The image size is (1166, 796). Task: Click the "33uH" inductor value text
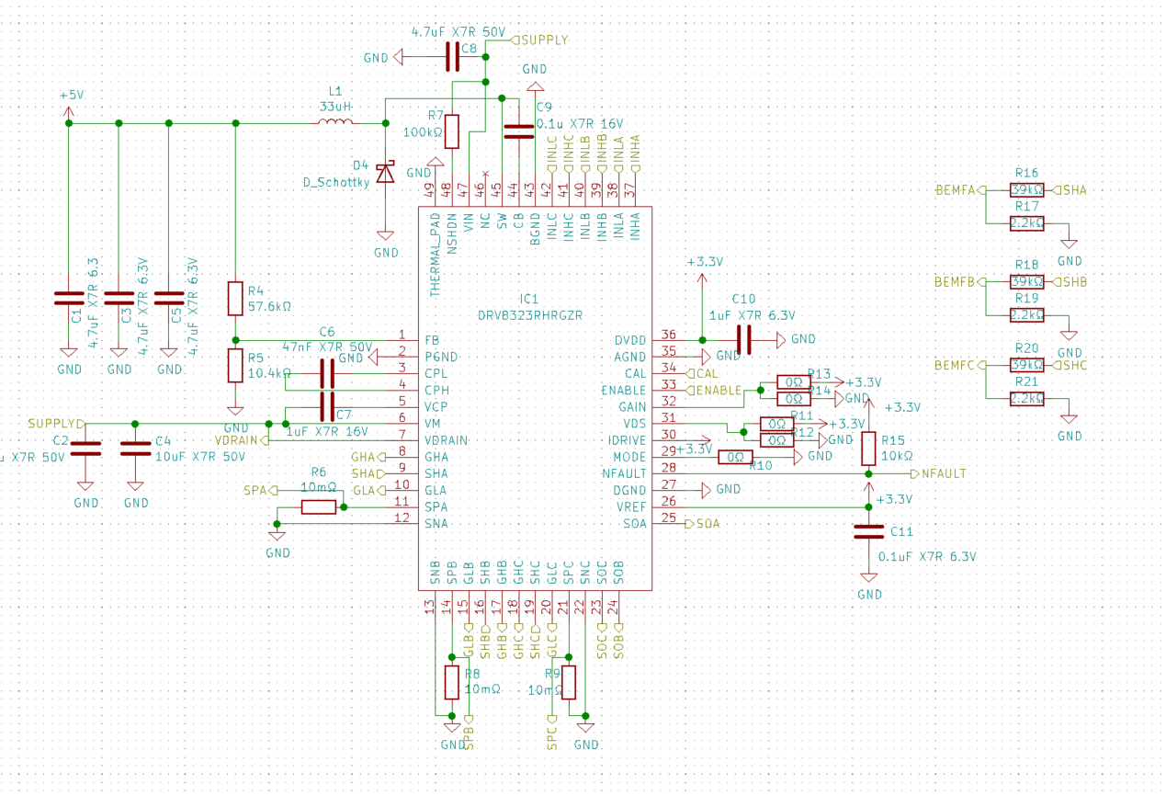point(334,107)
